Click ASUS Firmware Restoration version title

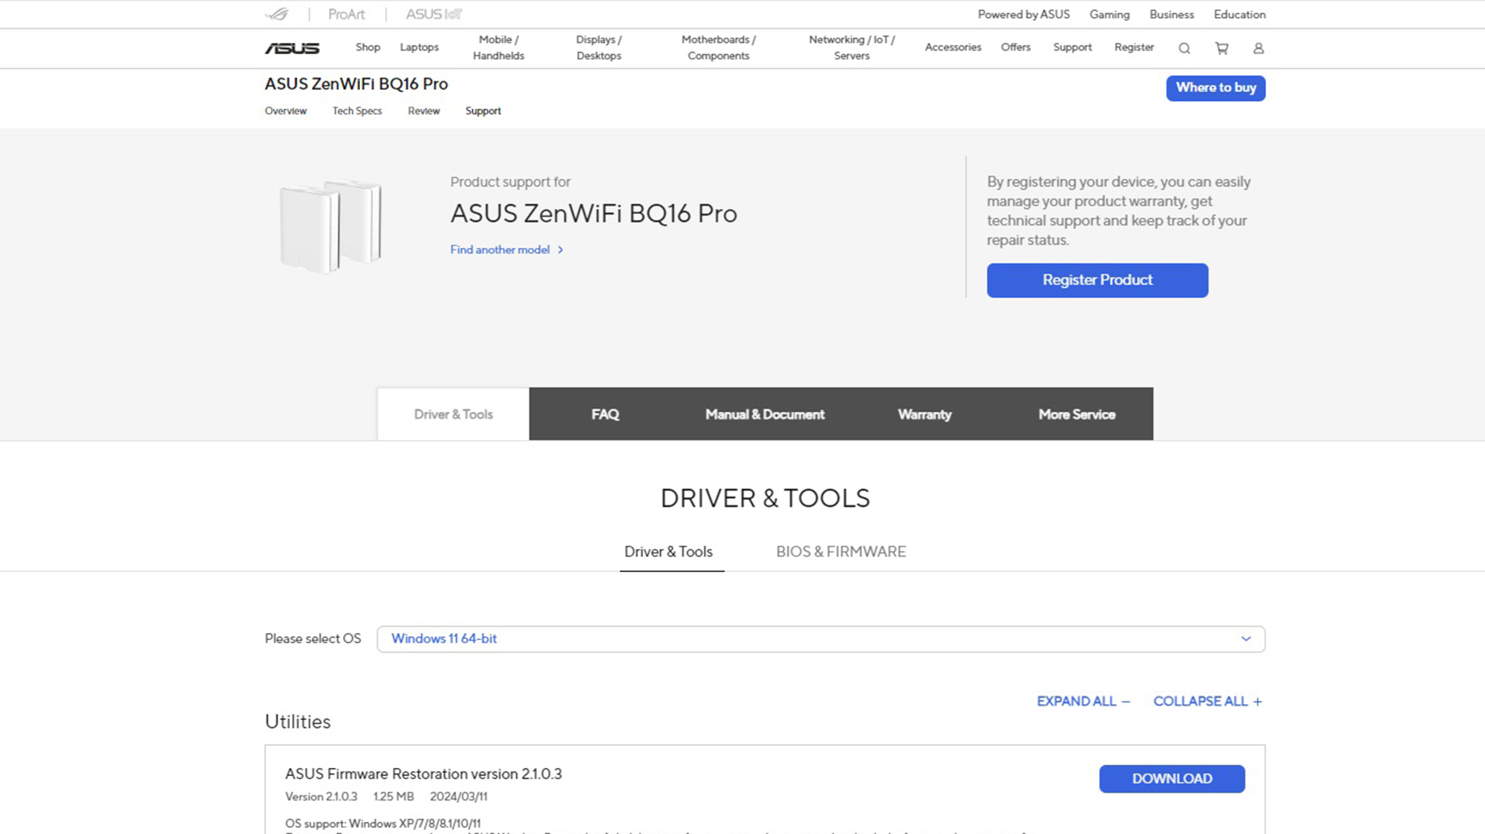pyautogui.click(x=423, y=774)
